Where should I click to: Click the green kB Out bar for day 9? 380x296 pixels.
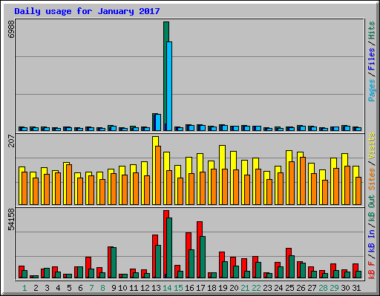(x=114, y=263)
